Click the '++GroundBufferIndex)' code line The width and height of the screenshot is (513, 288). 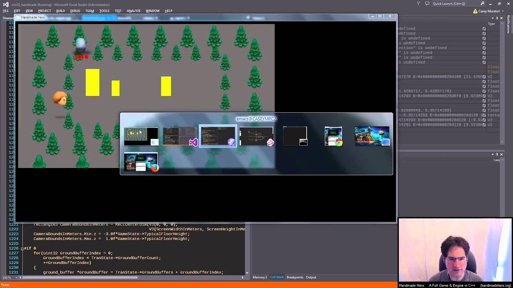tap(67, 263)
